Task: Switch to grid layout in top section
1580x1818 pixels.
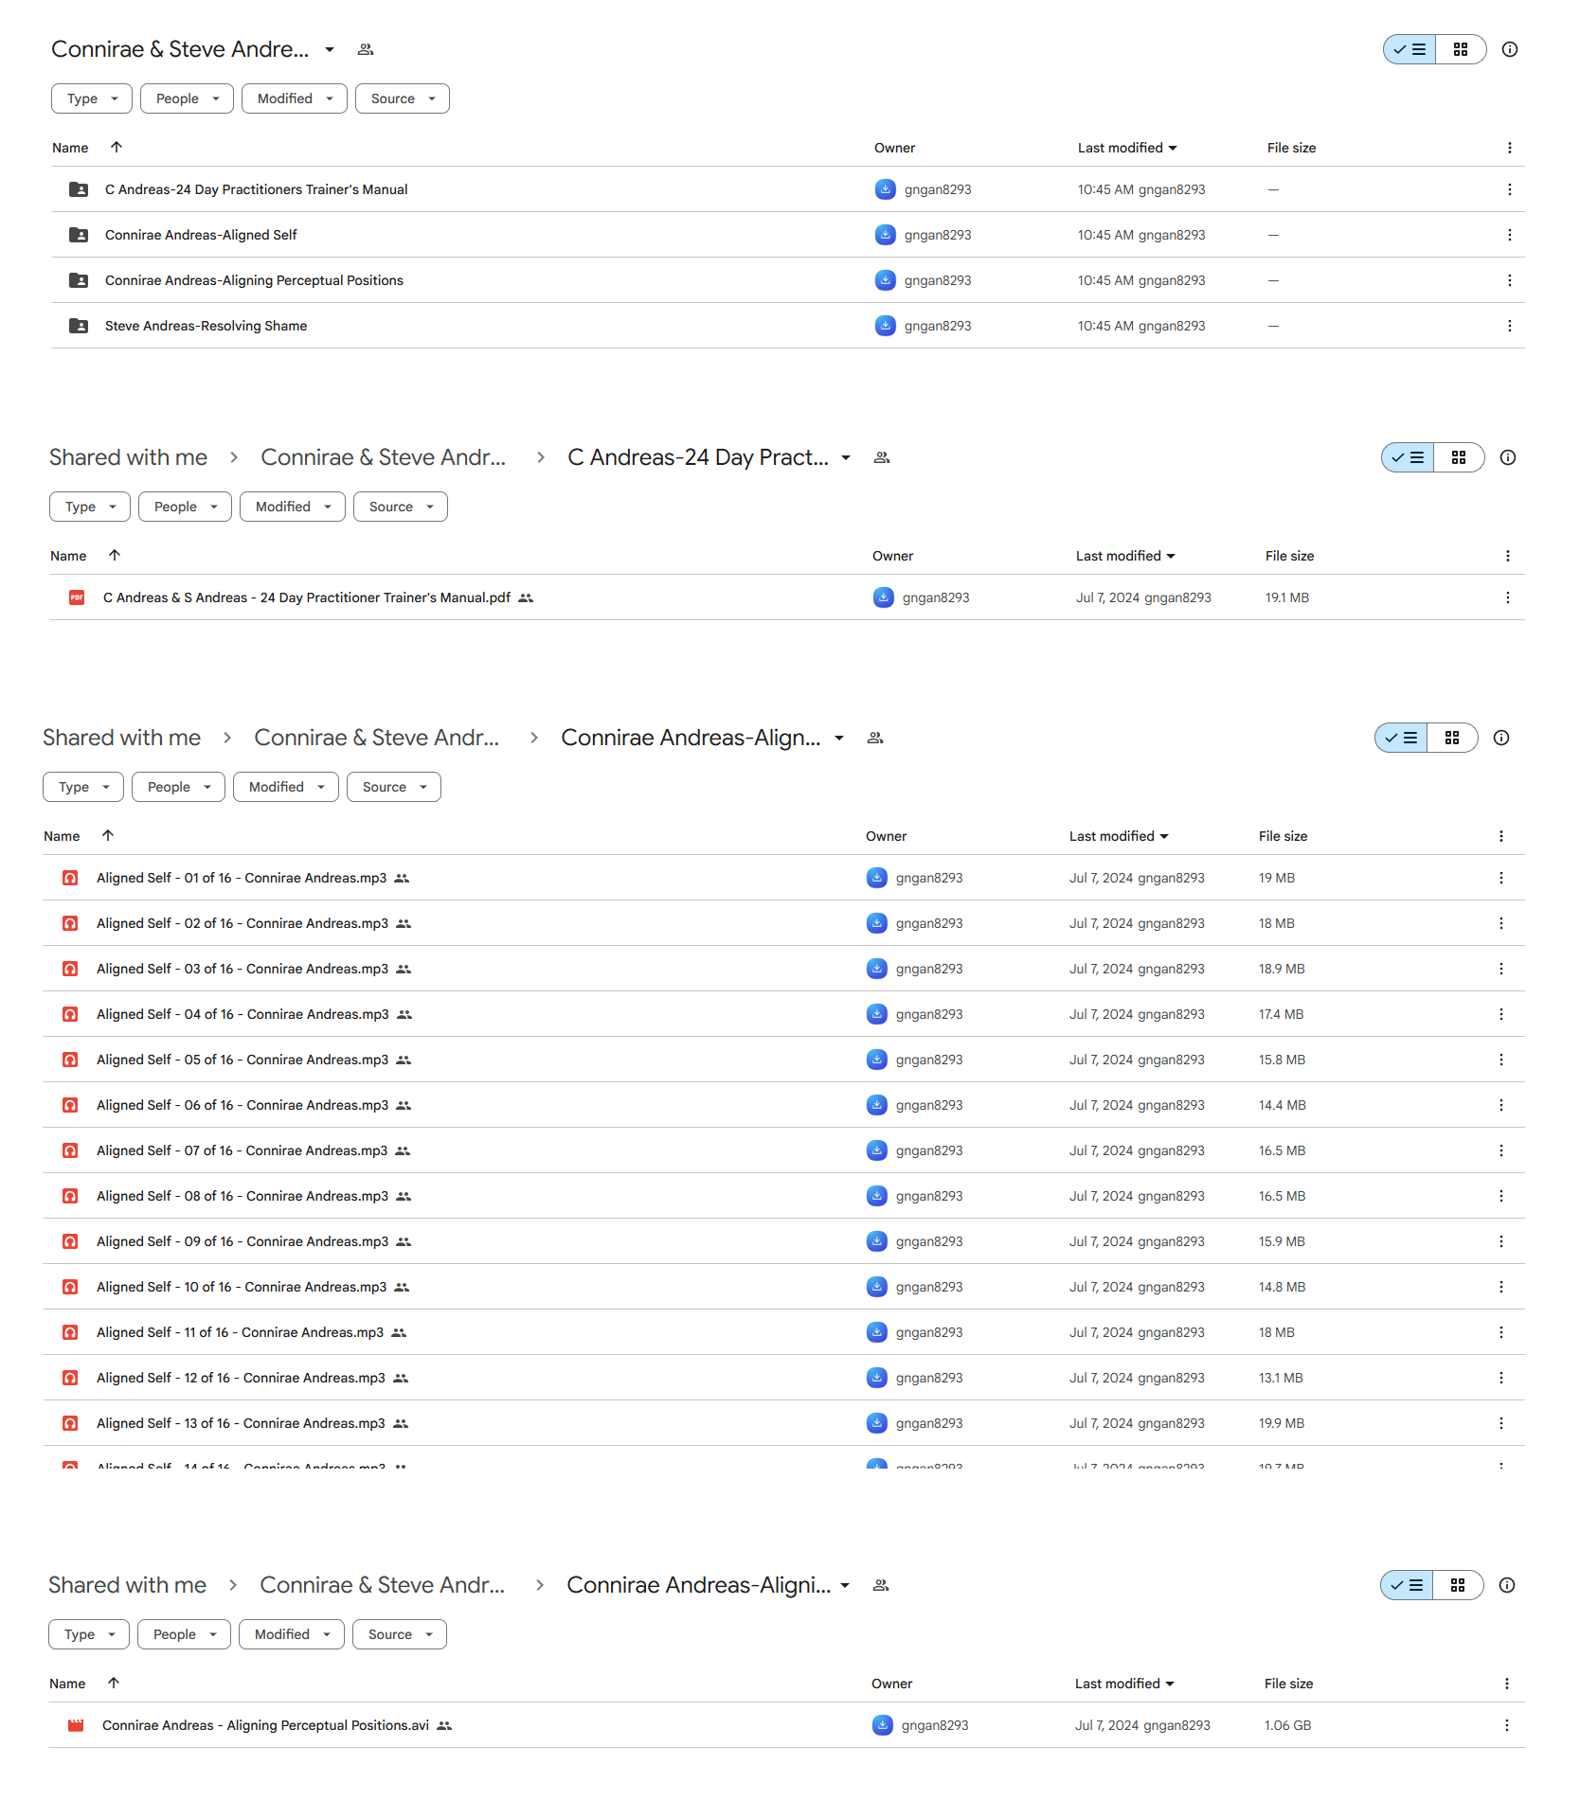Action: (1461, 49)
